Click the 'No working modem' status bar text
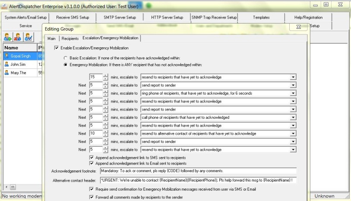351x201 pixels. [x=22, y=196]
